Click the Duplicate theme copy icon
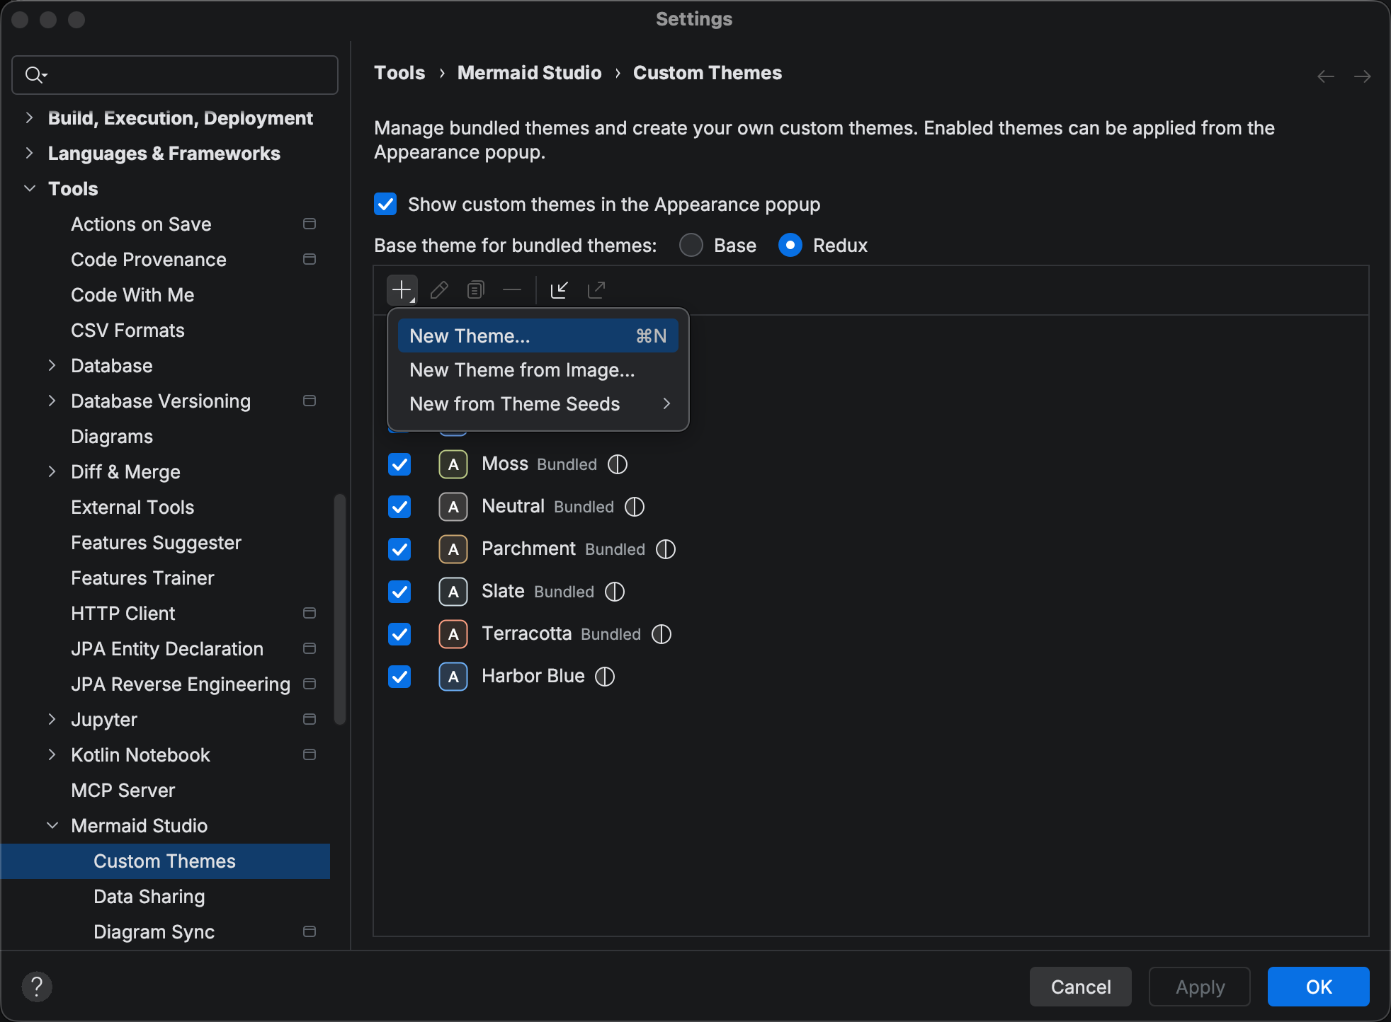This screenshot has width=1391, height=1022. 476,289
